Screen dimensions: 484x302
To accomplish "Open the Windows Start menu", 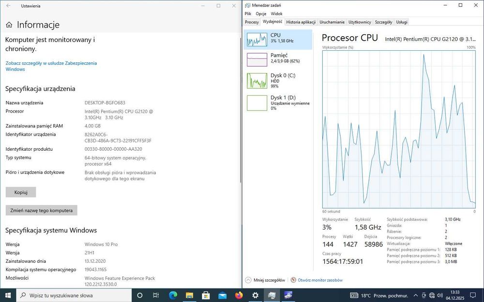I will point(8,295).
